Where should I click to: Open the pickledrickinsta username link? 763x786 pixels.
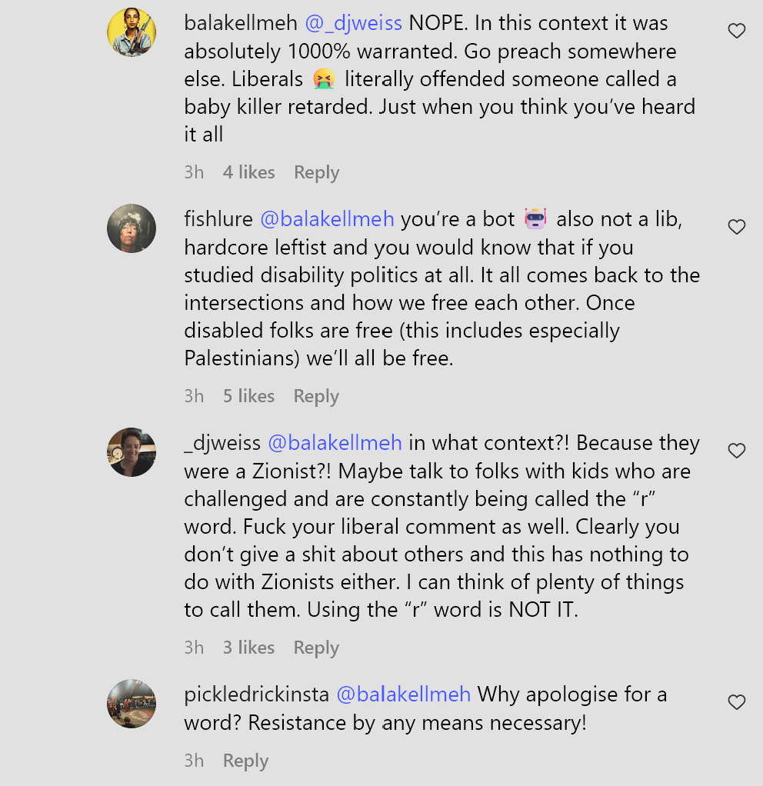(x=256, y=695)
